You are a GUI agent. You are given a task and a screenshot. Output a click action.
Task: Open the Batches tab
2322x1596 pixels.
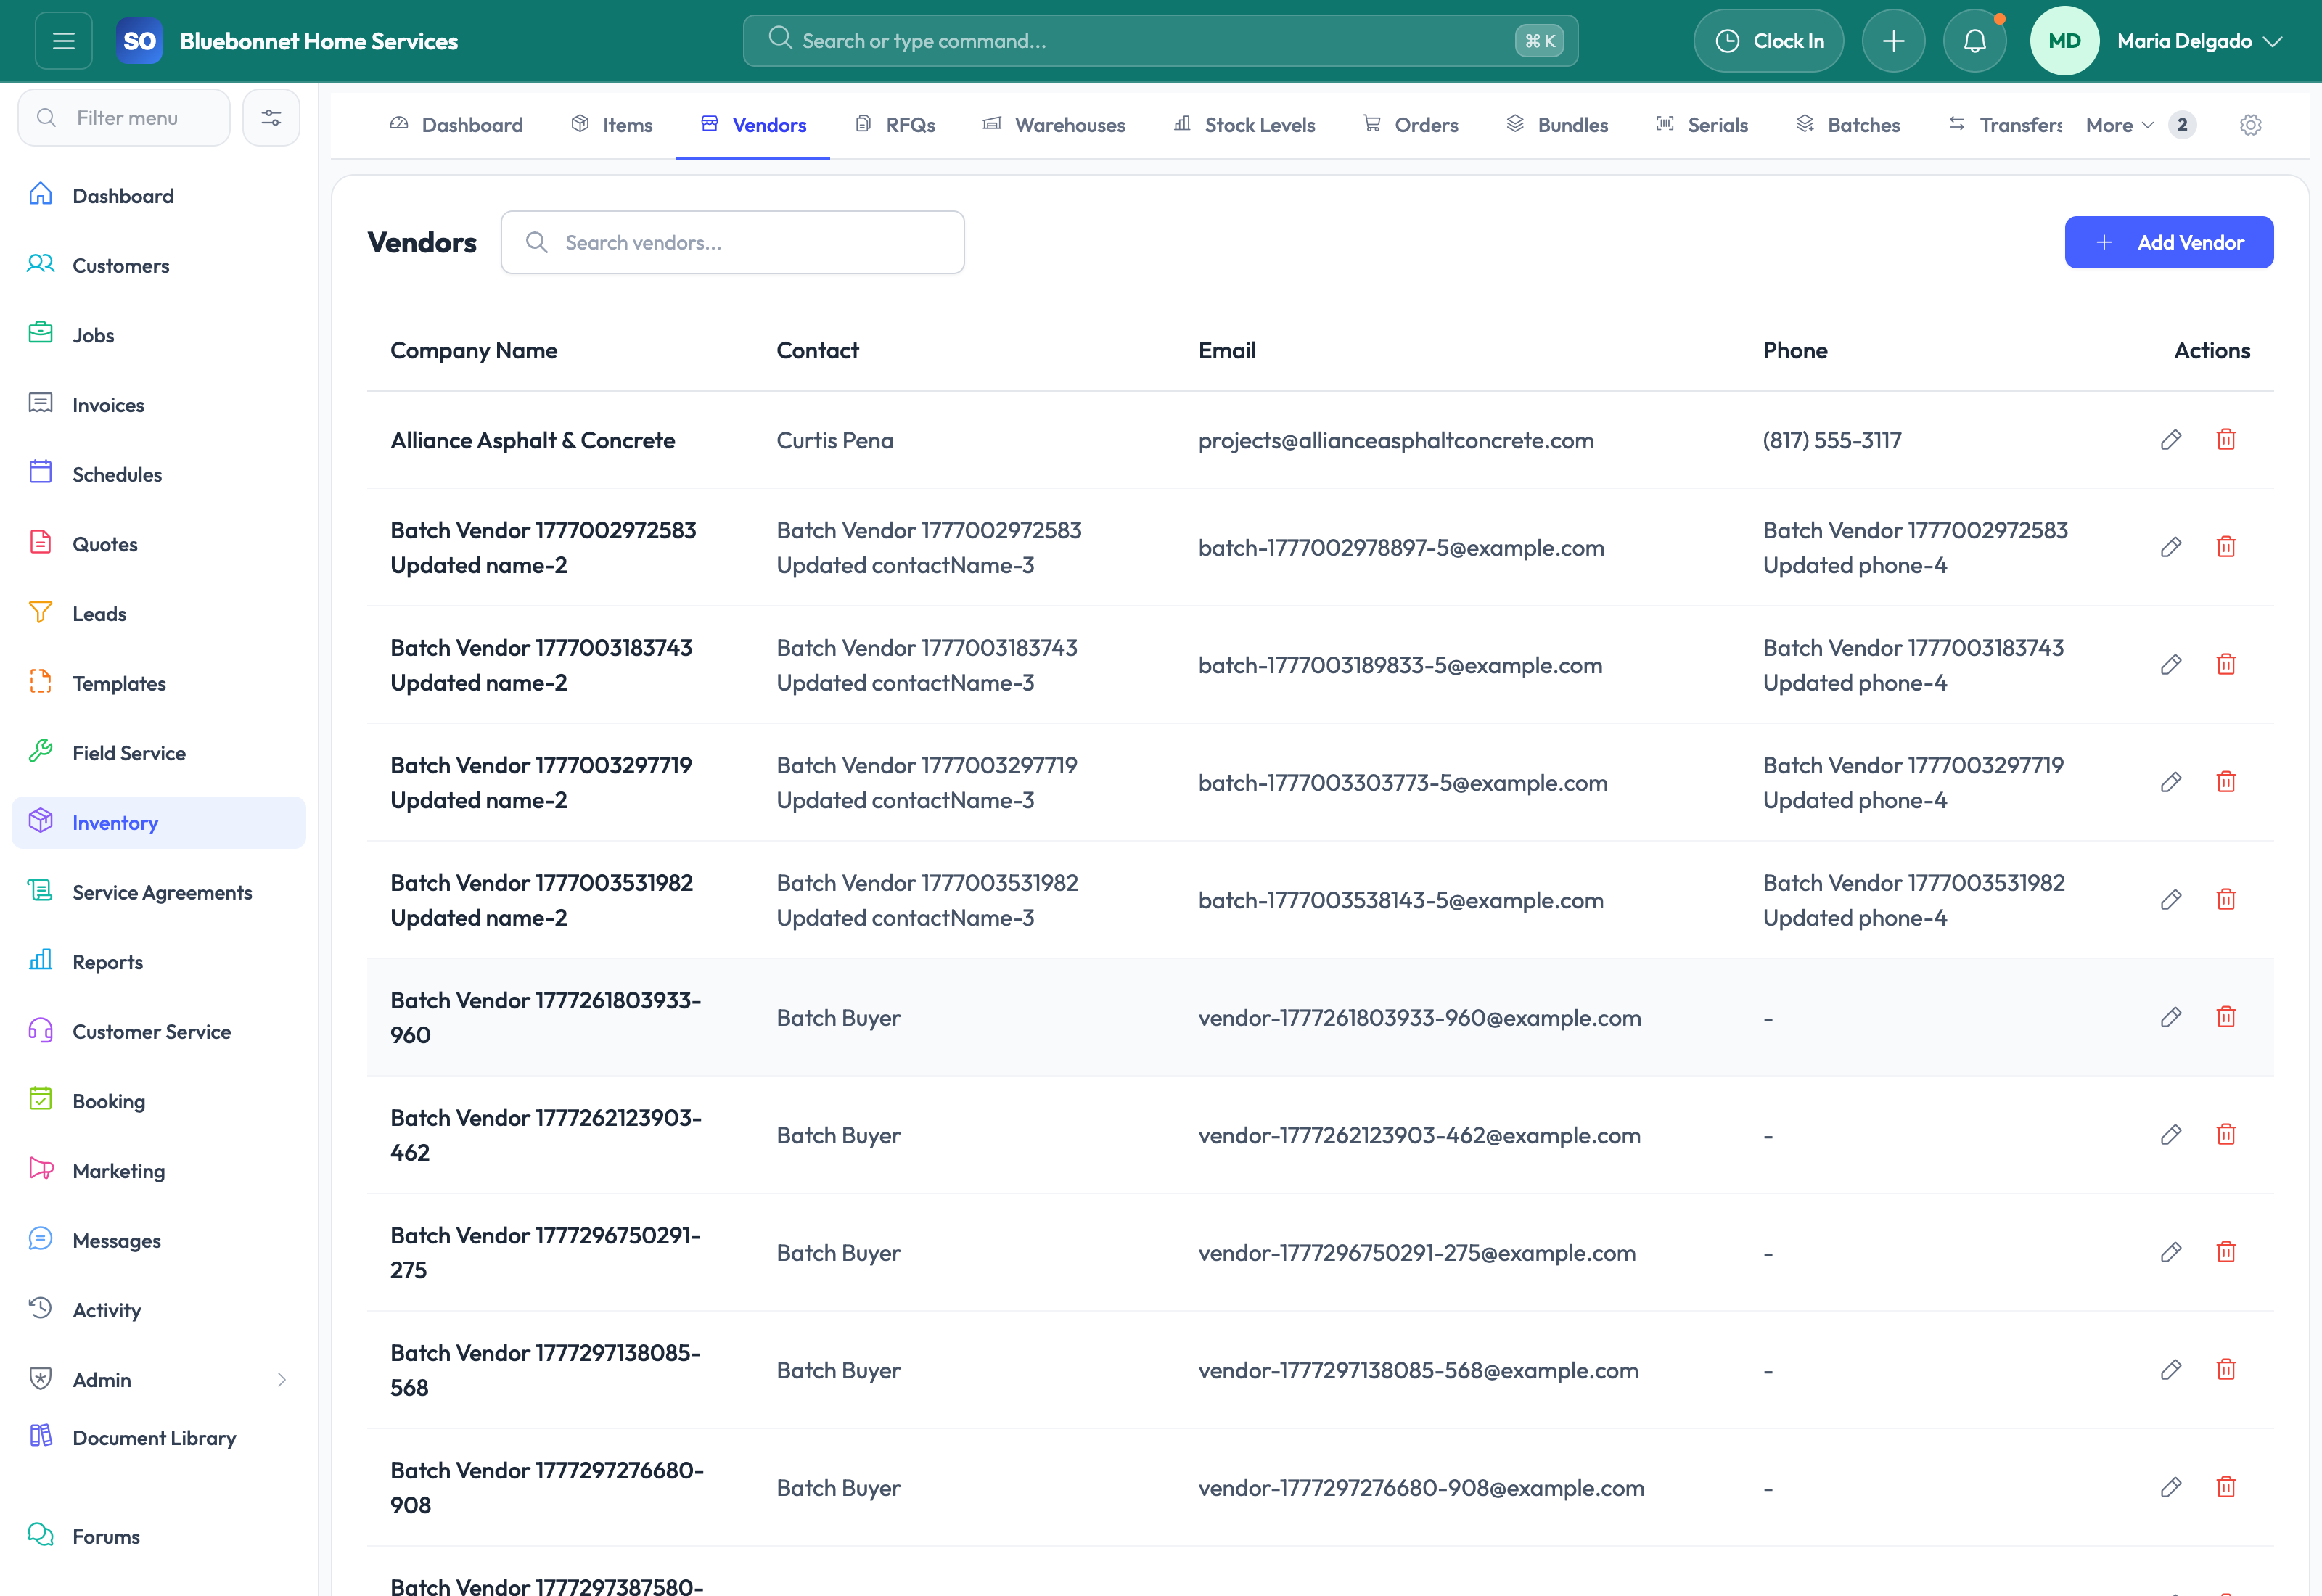pos(1848,125)
